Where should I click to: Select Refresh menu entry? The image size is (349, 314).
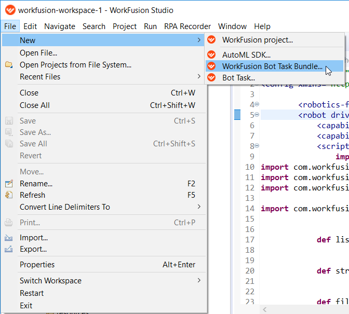[x=103, y=195]
